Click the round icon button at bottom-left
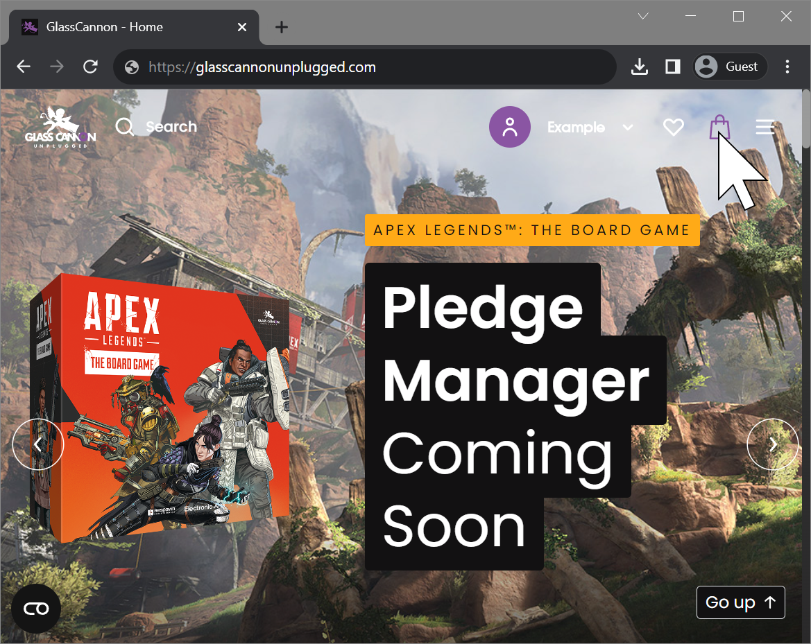 (36, 609)
